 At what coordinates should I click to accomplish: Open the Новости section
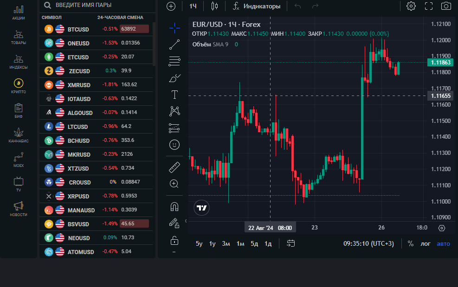click(x=19, y=209)
